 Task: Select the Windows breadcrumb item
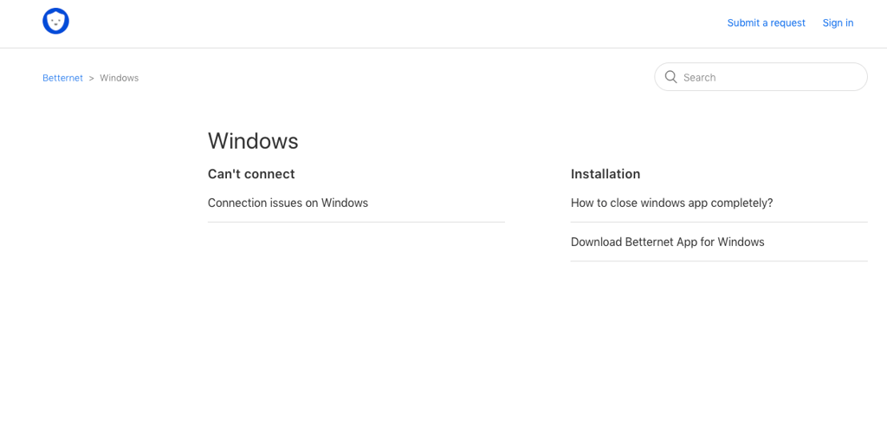pyautogui.click(x=120, y=78)
